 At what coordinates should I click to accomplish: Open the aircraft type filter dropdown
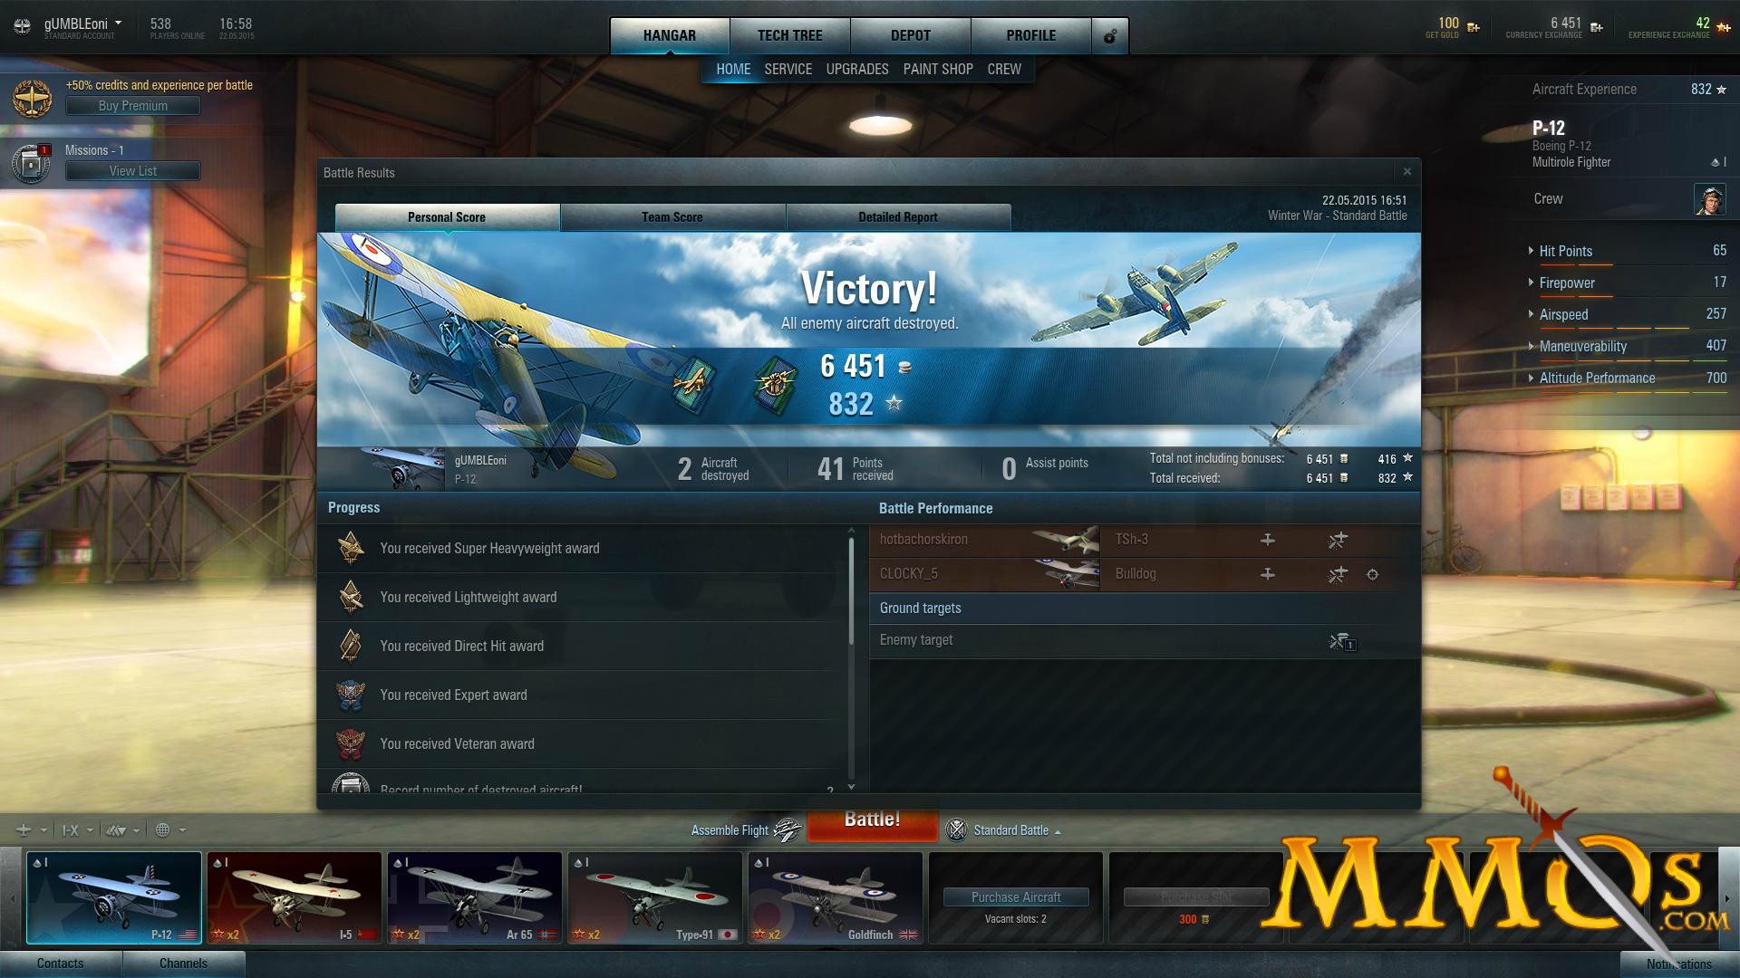click(33, 829)
